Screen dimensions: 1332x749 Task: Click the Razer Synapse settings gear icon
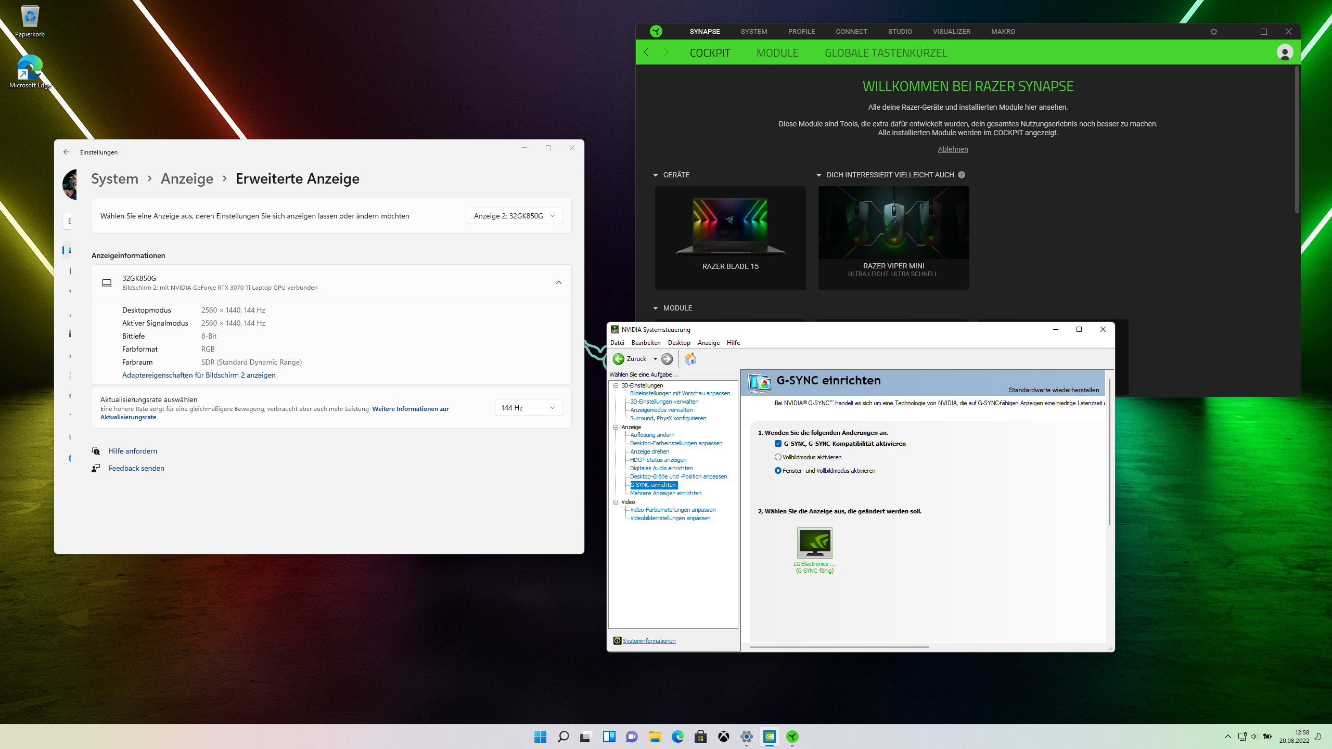point(1214,32)
